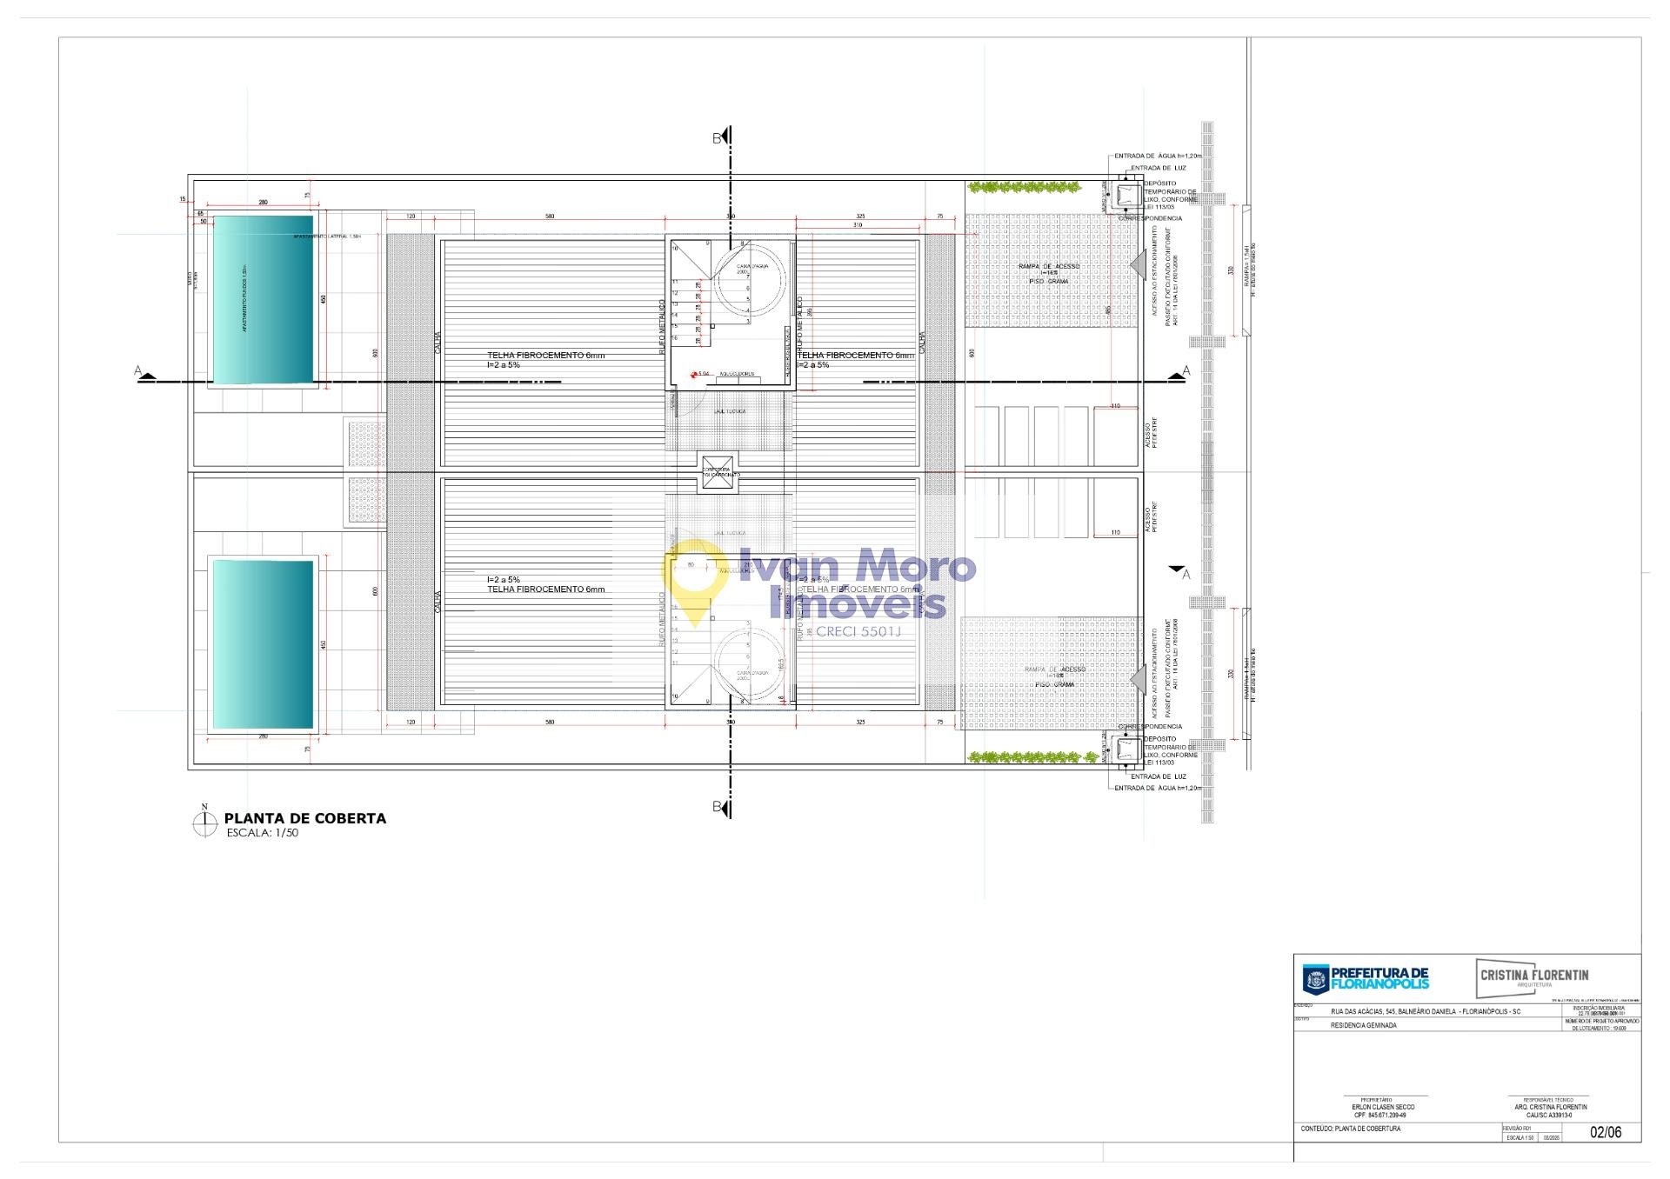Click lower-left 'TELHA FIBROCEMENTO 6mm' roof label
Viewport: 1670px width, 1179px height.
click(545, 589)
